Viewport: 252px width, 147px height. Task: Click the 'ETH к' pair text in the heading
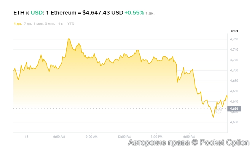(21, 13)
